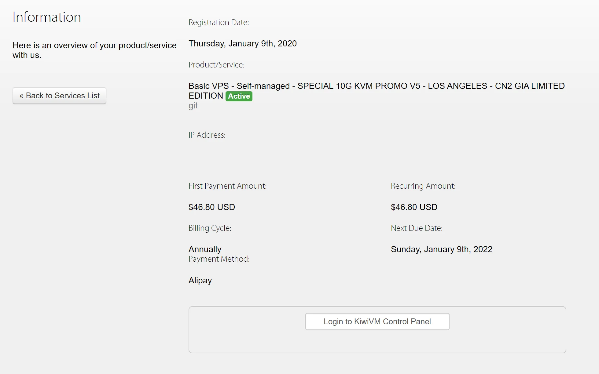Click the IP Address label
Image resolution: width=599 pixels, height=374 pixels.
(x=207, y=135)
